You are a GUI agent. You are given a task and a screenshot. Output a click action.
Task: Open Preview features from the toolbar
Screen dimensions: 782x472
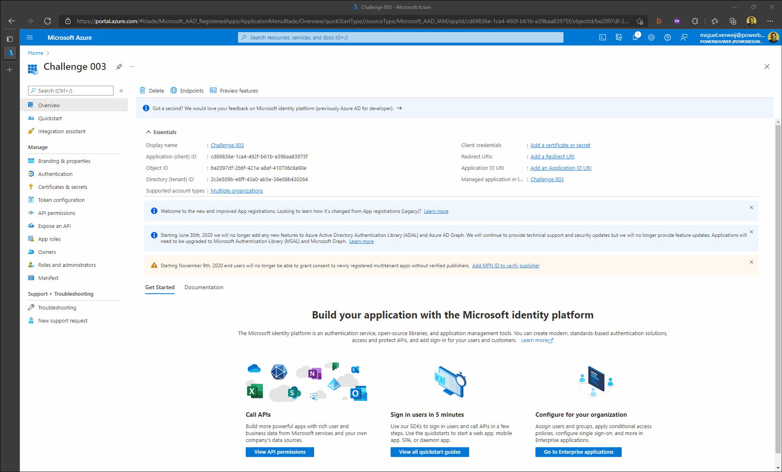(x=234, y=91)
